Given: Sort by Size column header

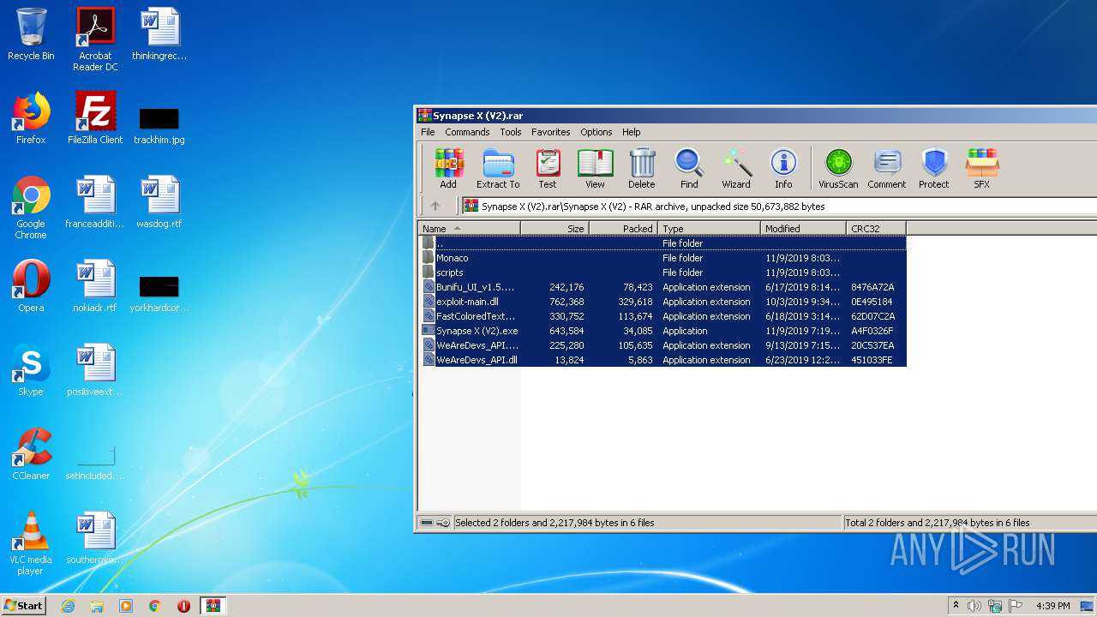Looking at the screenshot, I should pos(554,229).
